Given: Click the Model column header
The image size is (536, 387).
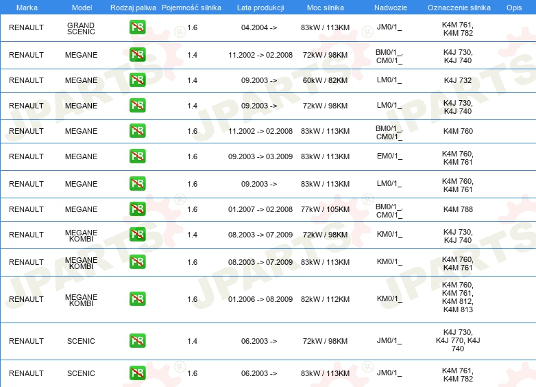Looking at the screenshot, I should (x=82, y=8).
